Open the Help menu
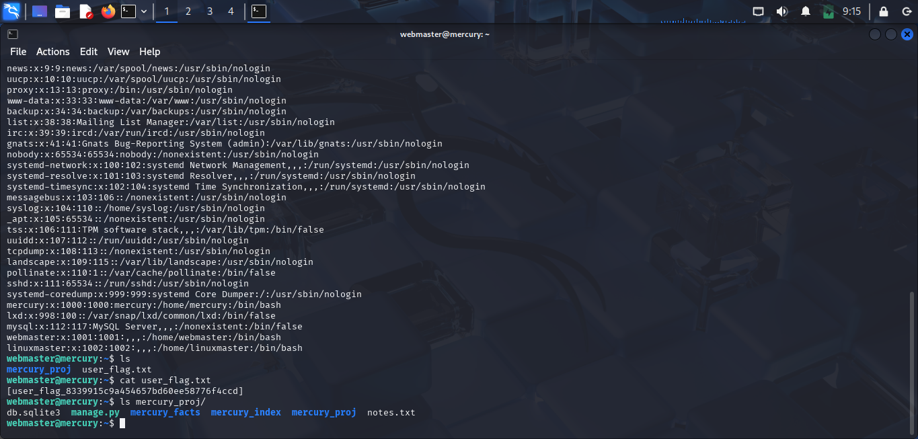Image resolution: width=918 pixels, height=439 pixels. coord(150,52)
